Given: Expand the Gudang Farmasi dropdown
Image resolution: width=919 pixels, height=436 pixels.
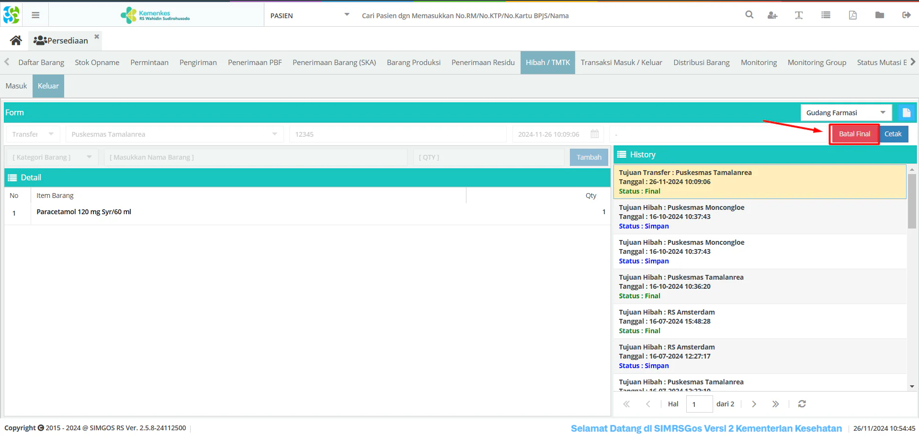Looking at the screenshot, I should pyautogui.click(x=882, y=113).
